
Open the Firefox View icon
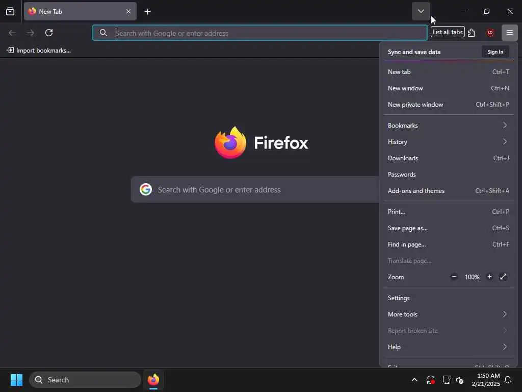tap(10, 11)
